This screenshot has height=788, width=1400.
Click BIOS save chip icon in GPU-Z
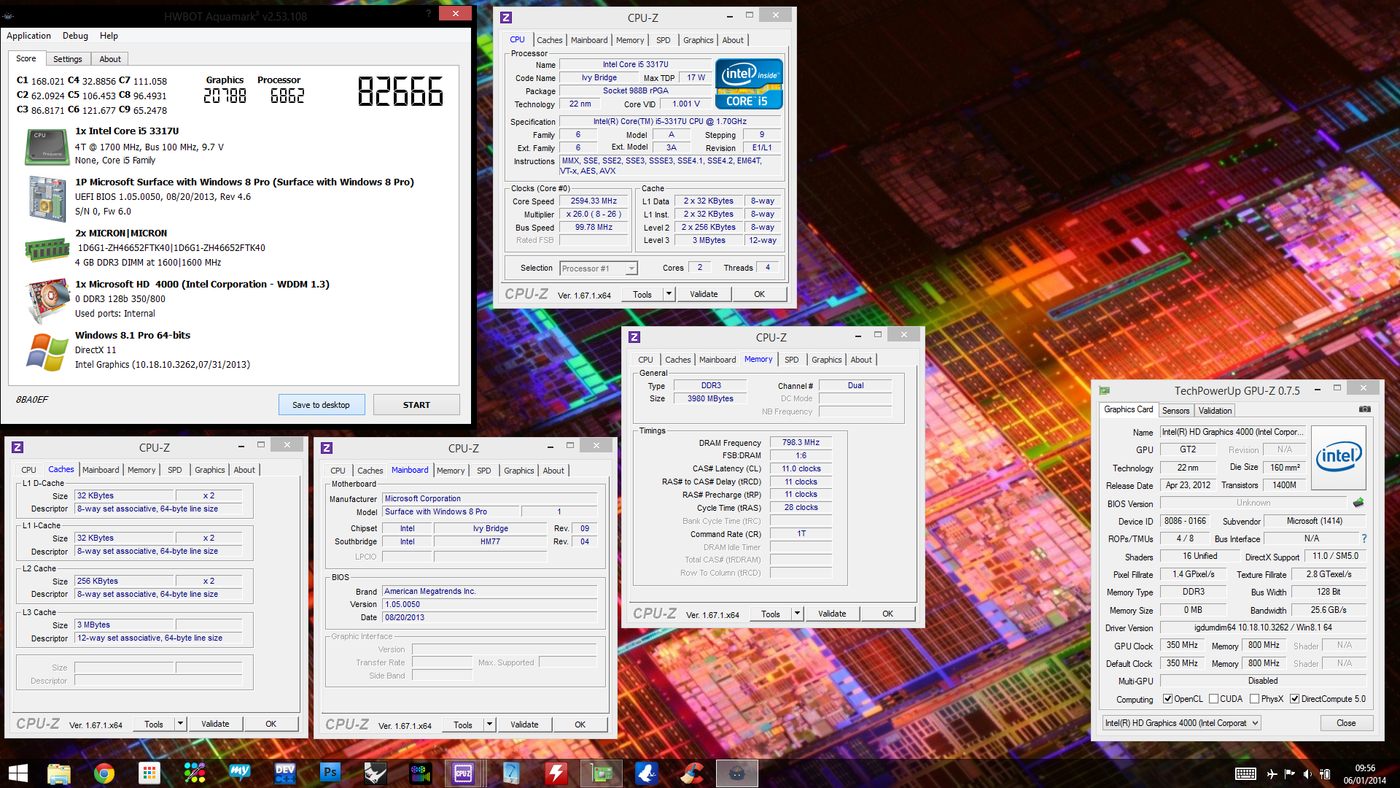tap(1358, 503)
